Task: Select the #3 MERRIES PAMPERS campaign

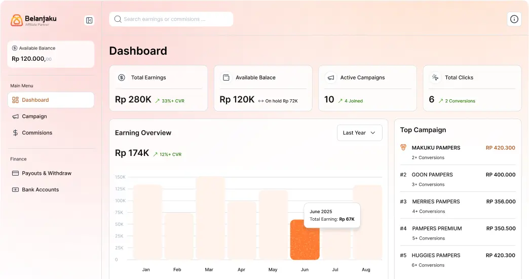Action: click(458, 206)
